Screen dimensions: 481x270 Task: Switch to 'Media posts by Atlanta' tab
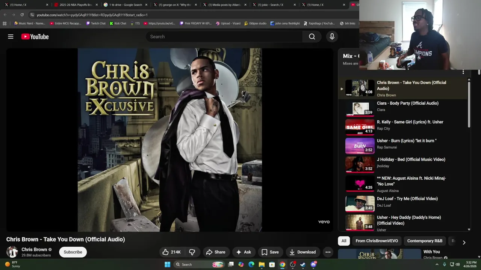[224, 5]
